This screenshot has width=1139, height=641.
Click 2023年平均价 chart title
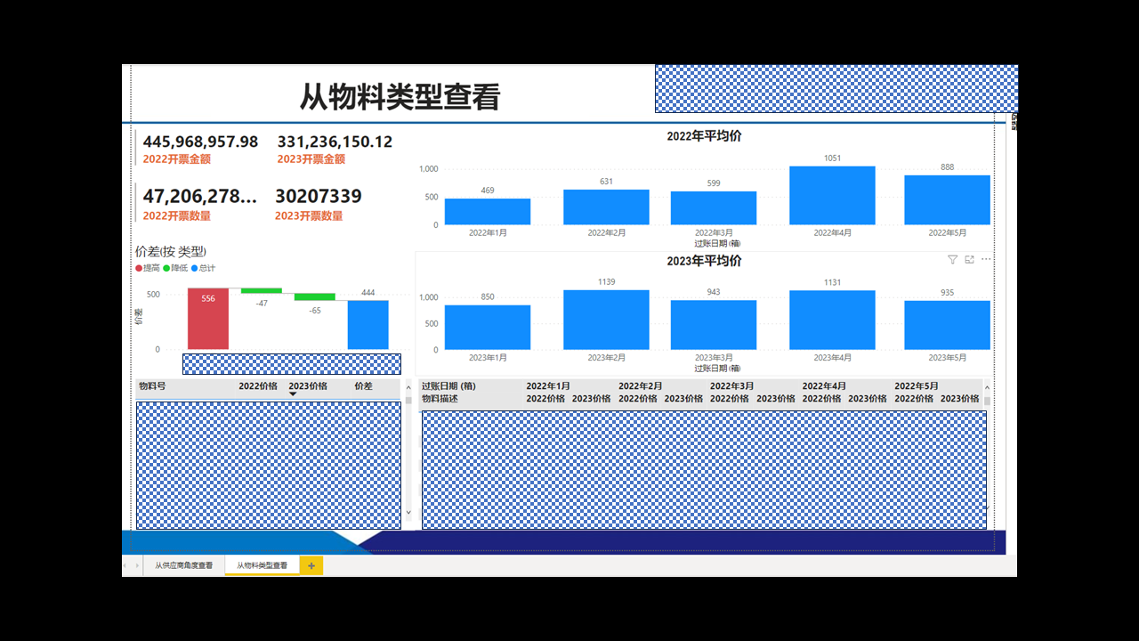tap(704, 261)
